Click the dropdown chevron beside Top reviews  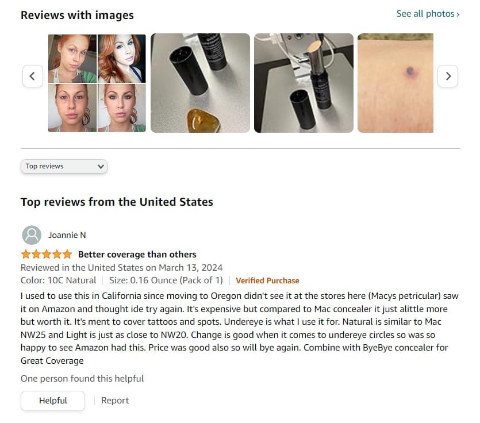[101, 167]
